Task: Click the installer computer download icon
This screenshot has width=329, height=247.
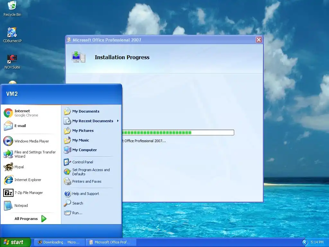Action: tap(78, 57)
